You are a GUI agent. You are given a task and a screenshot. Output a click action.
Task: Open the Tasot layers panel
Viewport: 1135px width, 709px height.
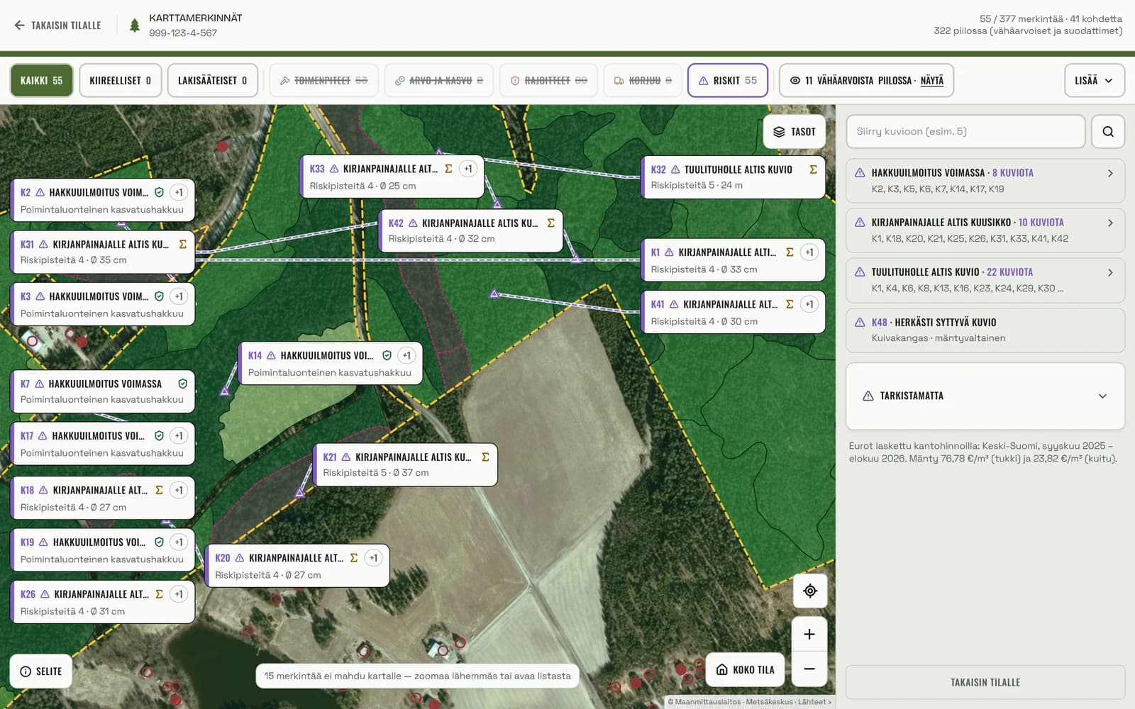tap(794, 132)
